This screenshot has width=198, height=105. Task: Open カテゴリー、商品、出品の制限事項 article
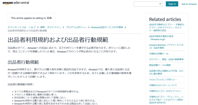[166, 59]
